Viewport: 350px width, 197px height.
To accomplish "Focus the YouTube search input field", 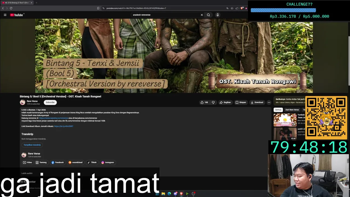I will coord(165,15).
